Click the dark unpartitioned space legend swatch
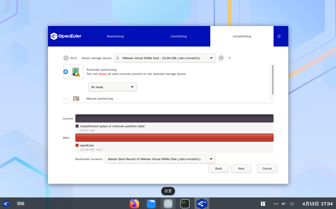This screenshot has height=209, width=336. [x=77, y=126]
